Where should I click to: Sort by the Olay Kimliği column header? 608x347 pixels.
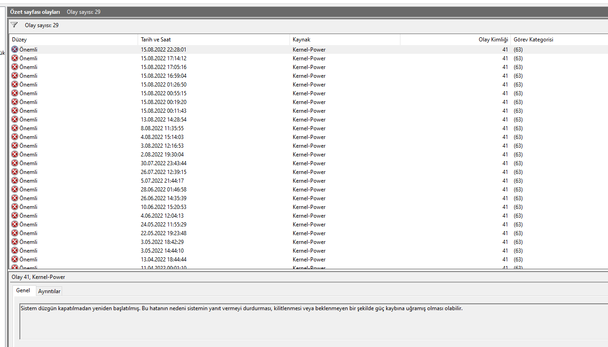[x=456, y=40]
